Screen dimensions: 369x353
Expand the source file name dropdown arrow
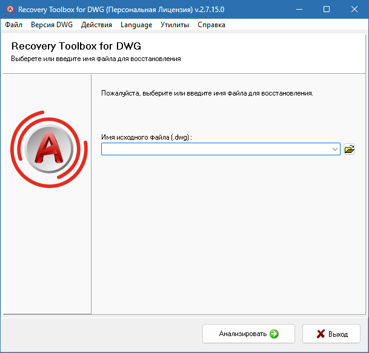pos(335,149)
